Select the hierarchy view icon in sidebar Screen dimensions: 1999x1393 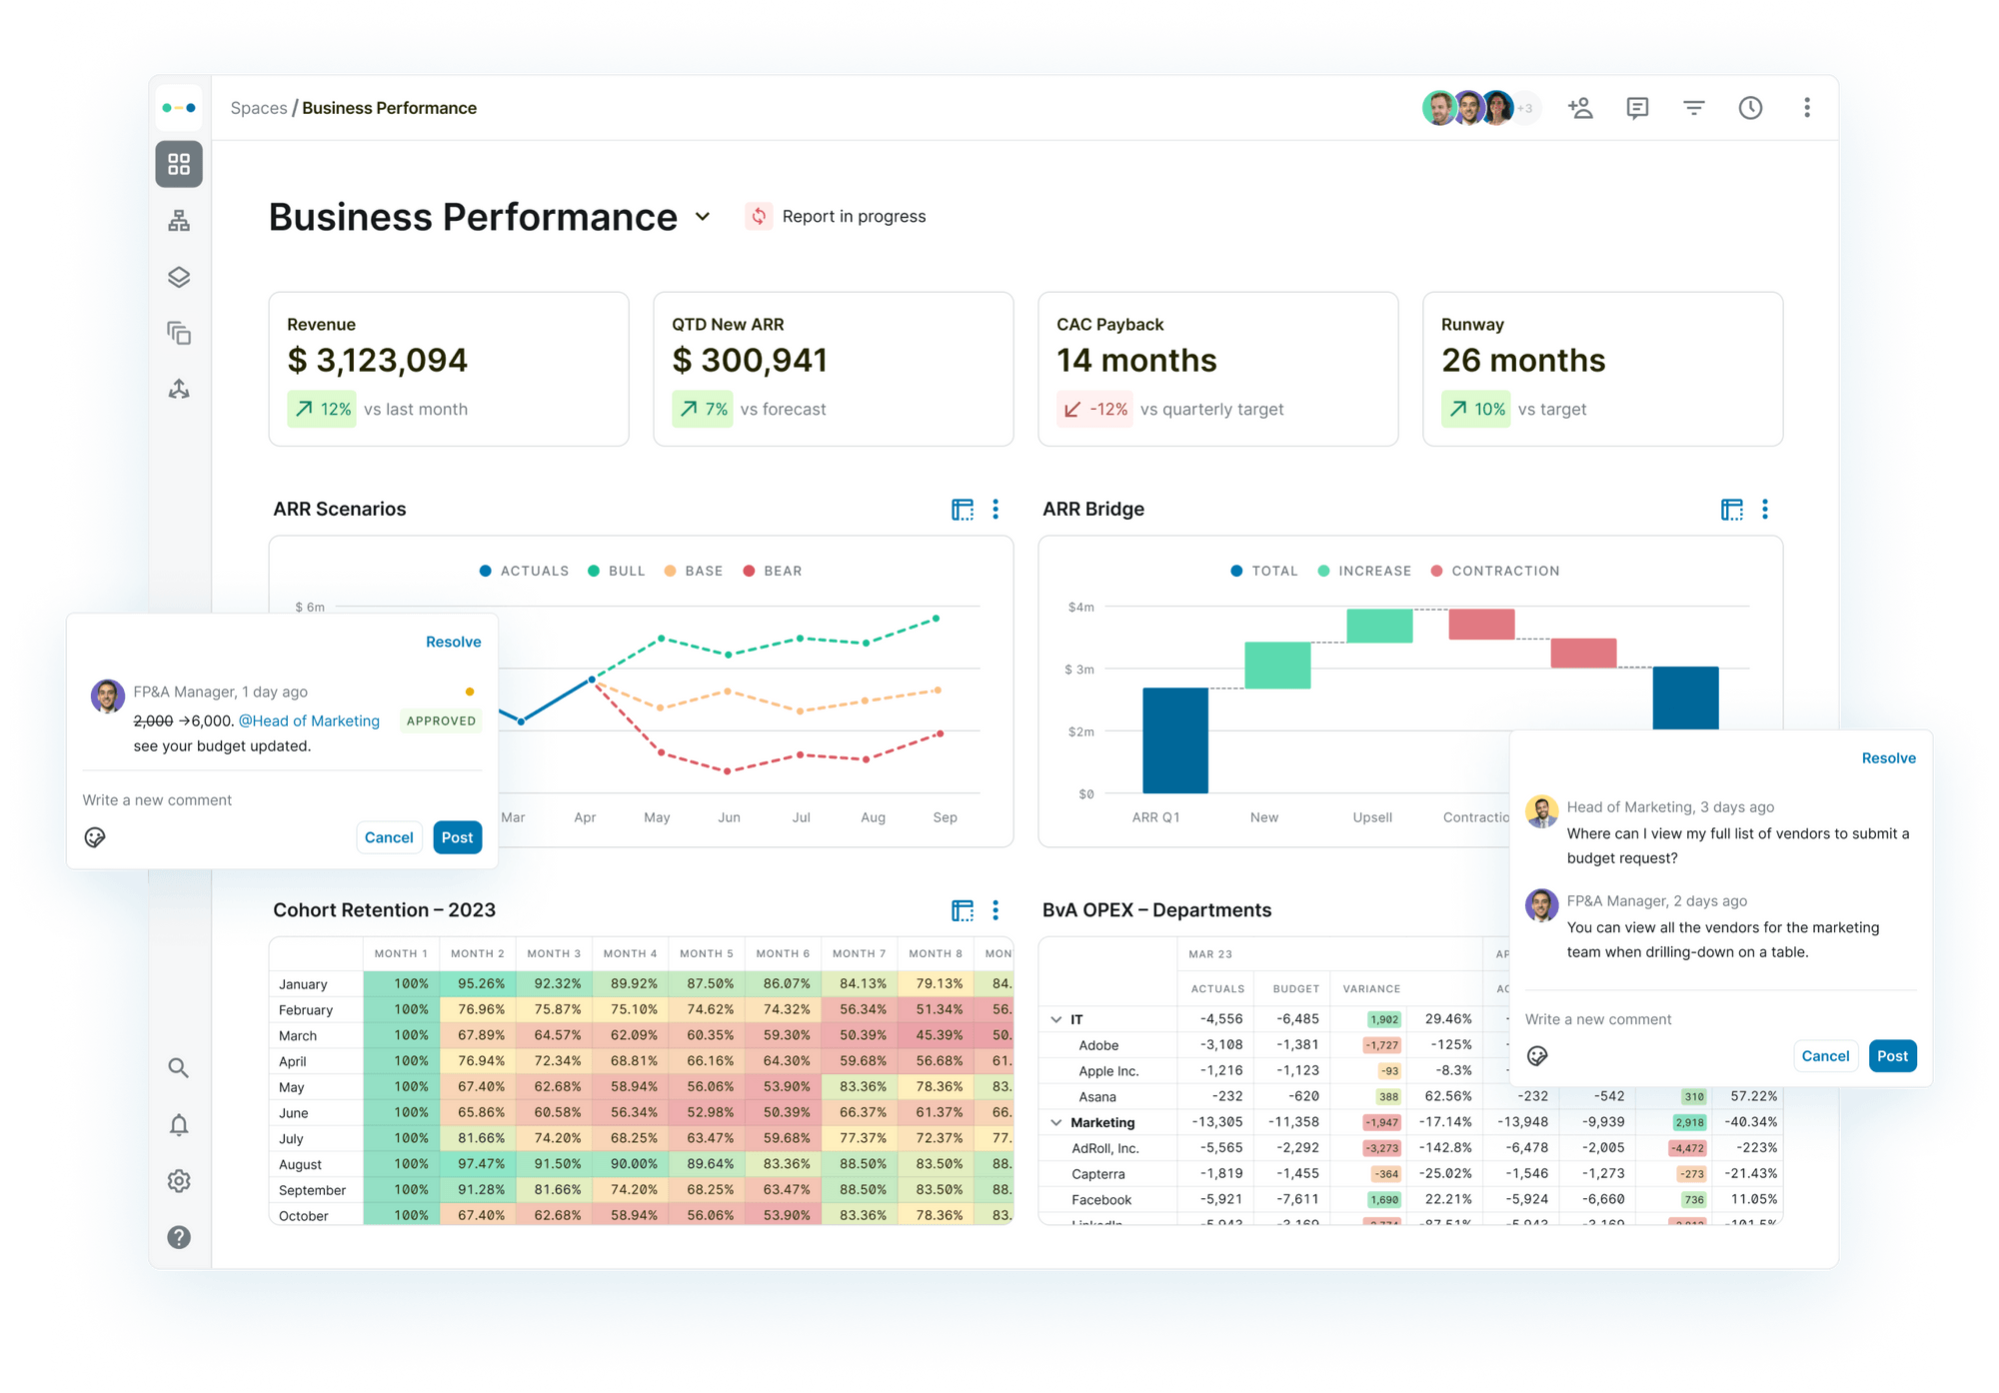179,221
